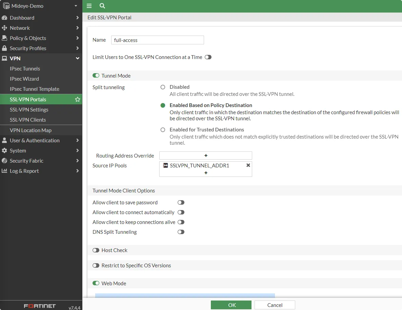
Task: Enable the Host Check toggle
Action: [96, 250]
